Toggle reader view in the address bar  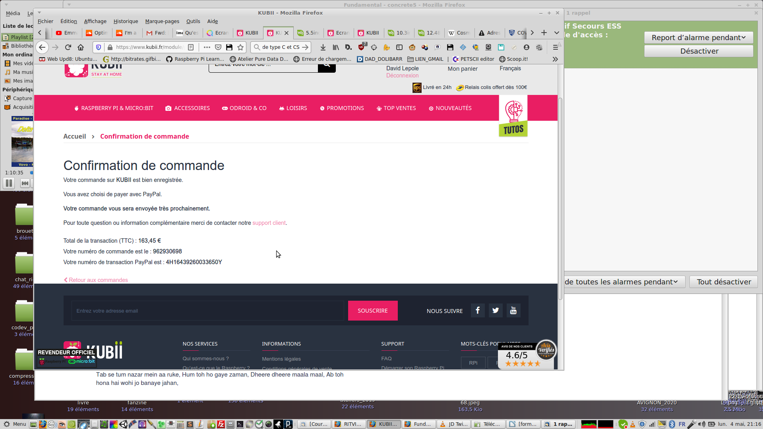tap(191, 47)
